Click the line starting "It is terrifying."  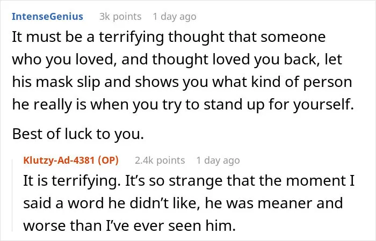tap(189, 181)
